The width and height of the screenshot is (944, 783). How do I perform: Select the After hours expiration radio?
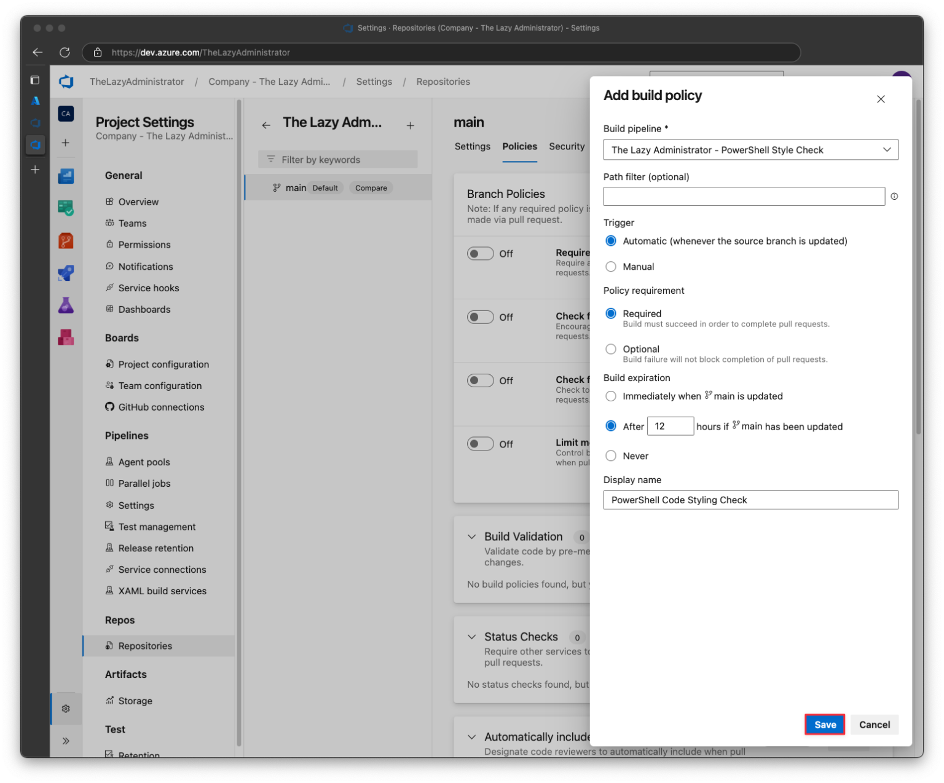pyautogui.click(x=611, y=426)
